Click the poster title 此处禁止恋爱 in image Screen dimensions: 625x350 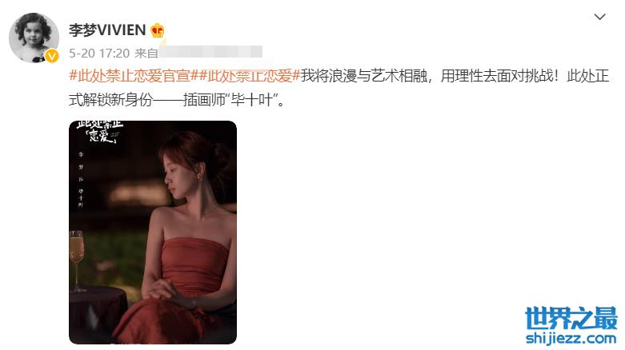click(99, 131)
